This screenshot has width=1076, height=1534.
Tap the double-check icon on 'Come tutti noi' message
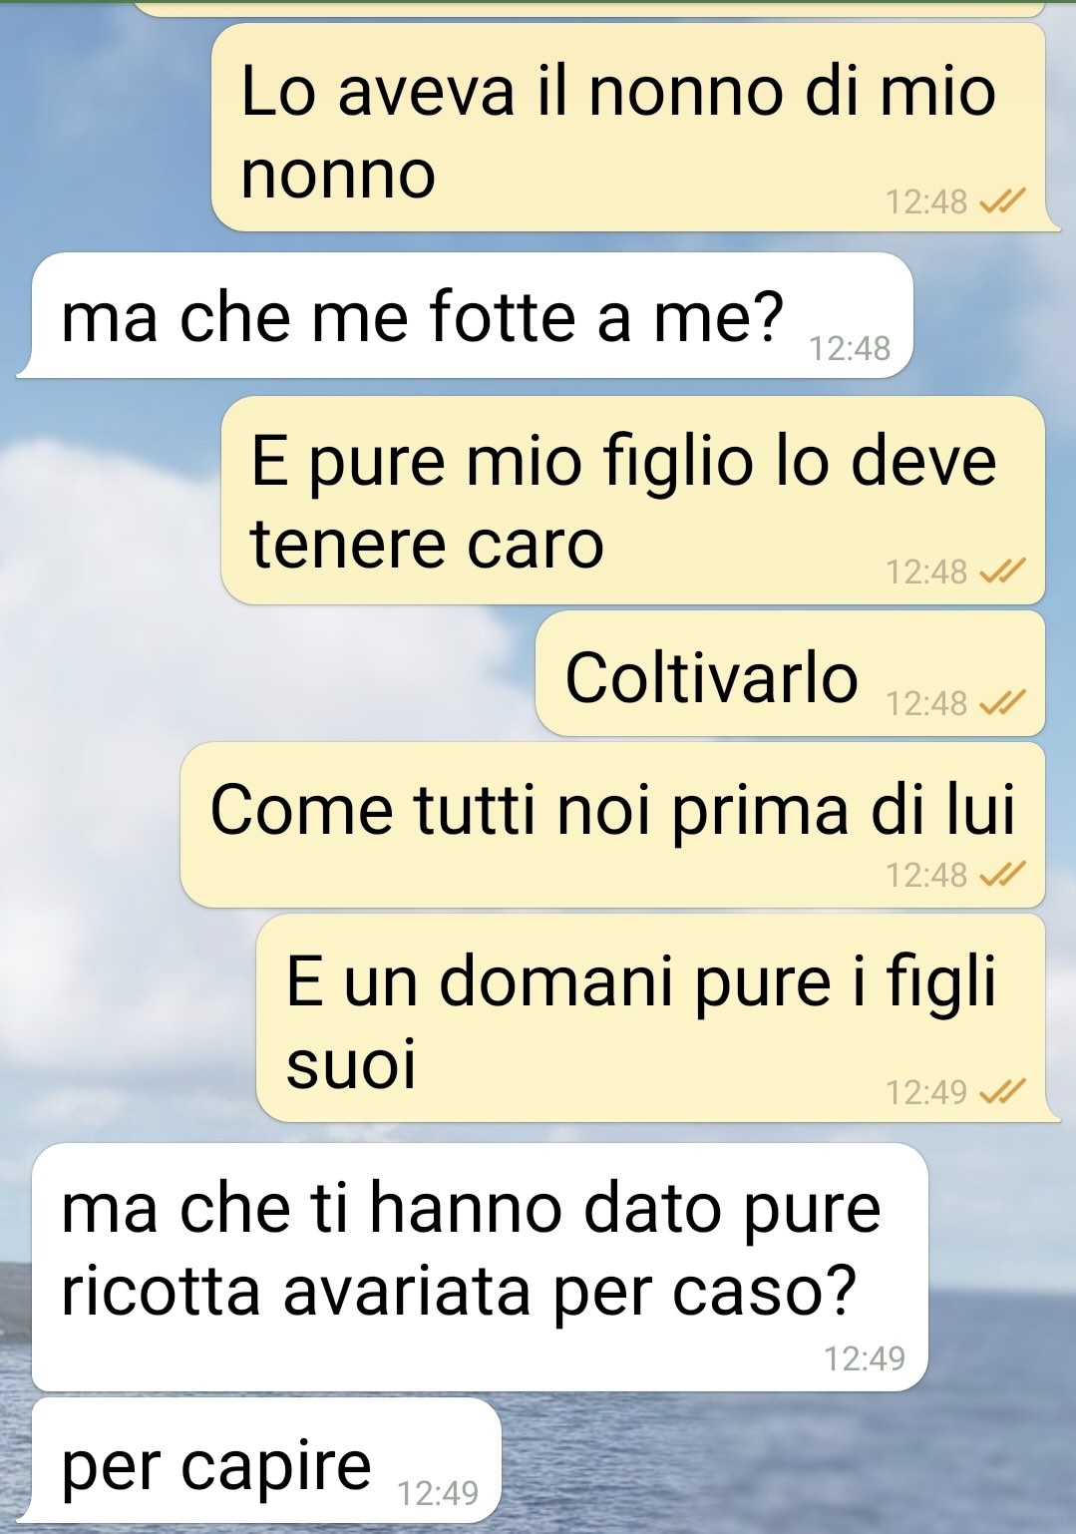[1001, 876]
